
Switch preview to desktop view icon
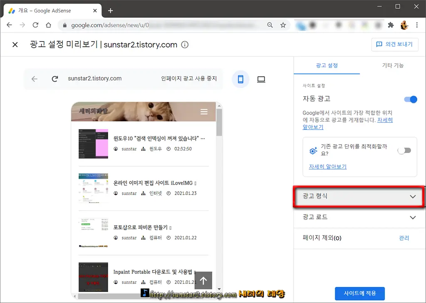(261, 78)
